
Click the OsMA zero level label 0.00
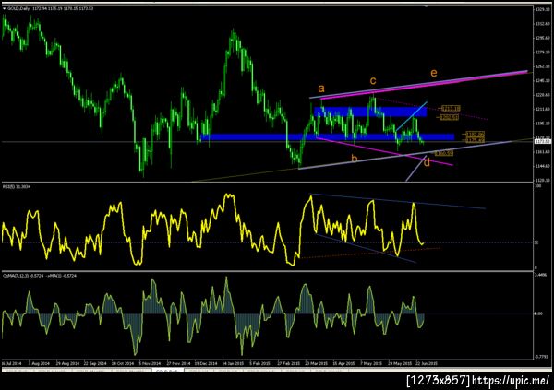[x=537, y=313]
